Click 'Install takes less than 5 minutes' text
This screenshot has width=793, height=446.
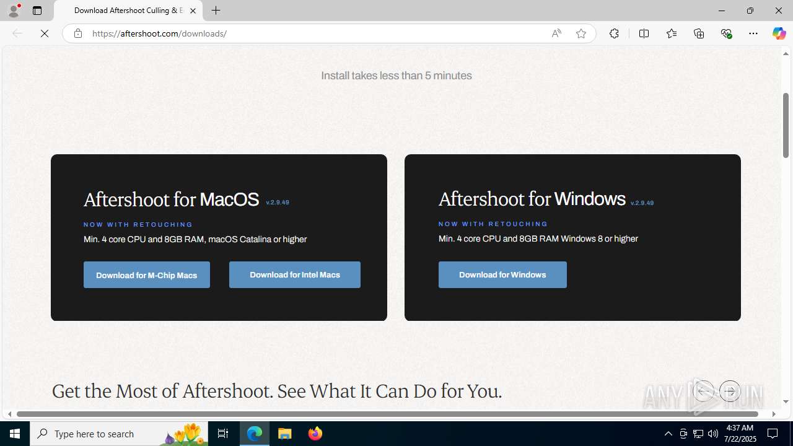click(396, 76)
